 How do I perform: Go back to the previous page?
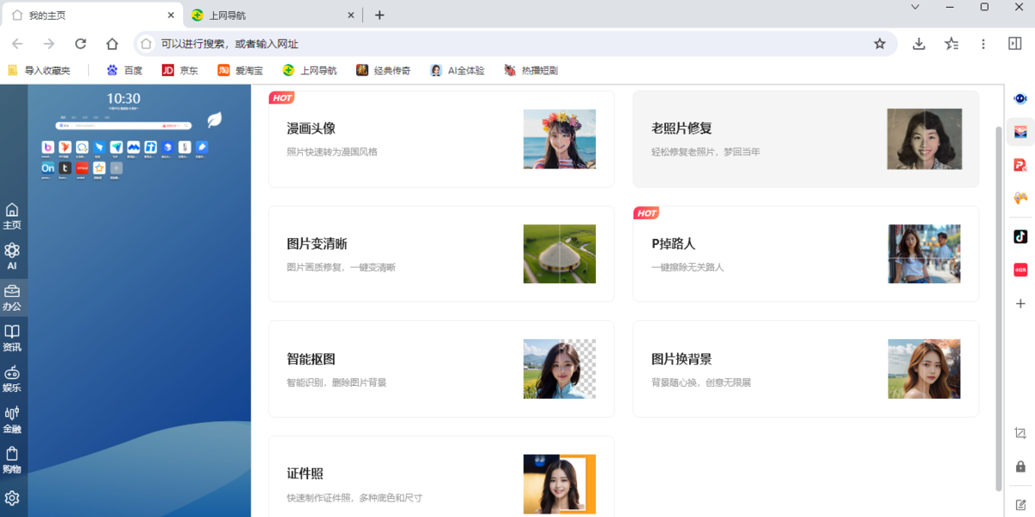[17, 44]
